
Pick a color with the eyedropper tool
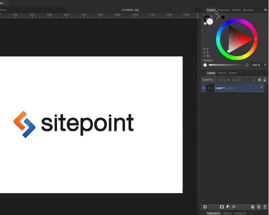218,18
